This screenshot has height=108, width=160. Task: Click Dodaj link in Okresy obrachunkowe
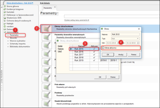point(60,46)
